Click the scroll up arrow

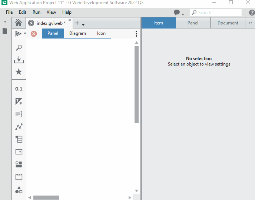point(136,43)
